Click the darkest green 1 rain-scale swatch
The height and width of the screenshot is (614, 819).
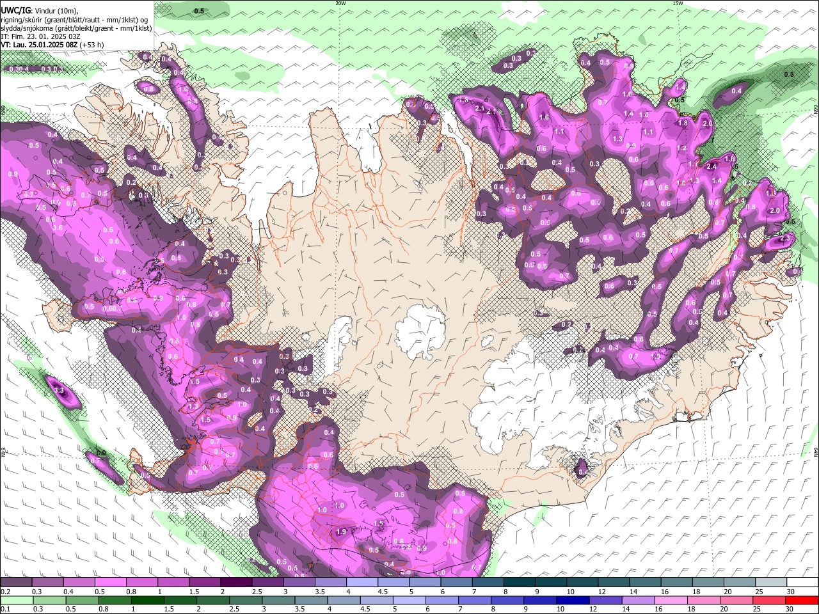(x=148, y=600)
